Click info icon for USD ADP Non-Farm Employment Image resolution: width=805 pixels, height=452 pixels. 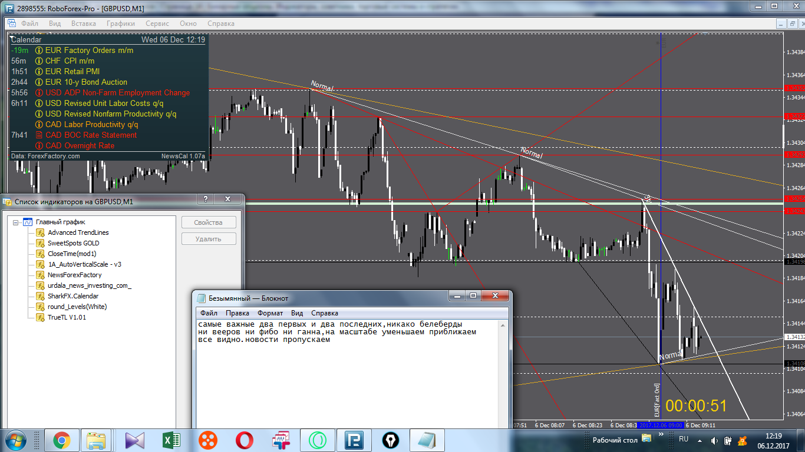click(39, 93)
